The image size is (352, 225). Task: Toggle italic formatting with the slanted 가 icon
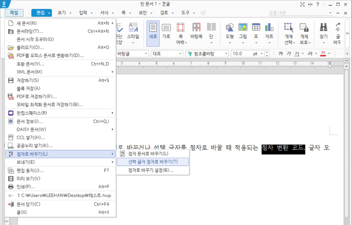coord(289,53)
